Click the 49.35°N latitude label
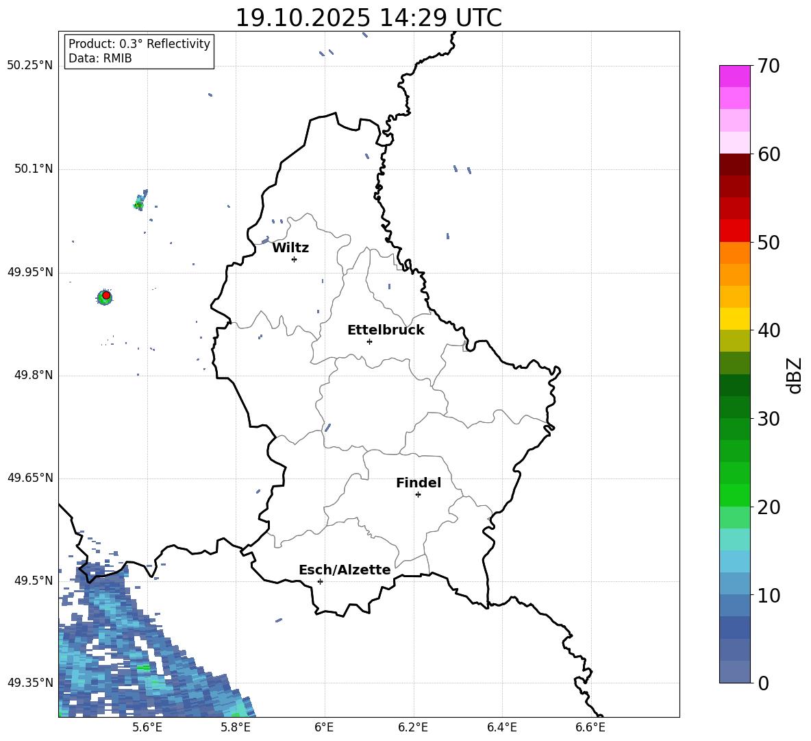Viewport: 811px width, 741px height. [x=30, y=683]
